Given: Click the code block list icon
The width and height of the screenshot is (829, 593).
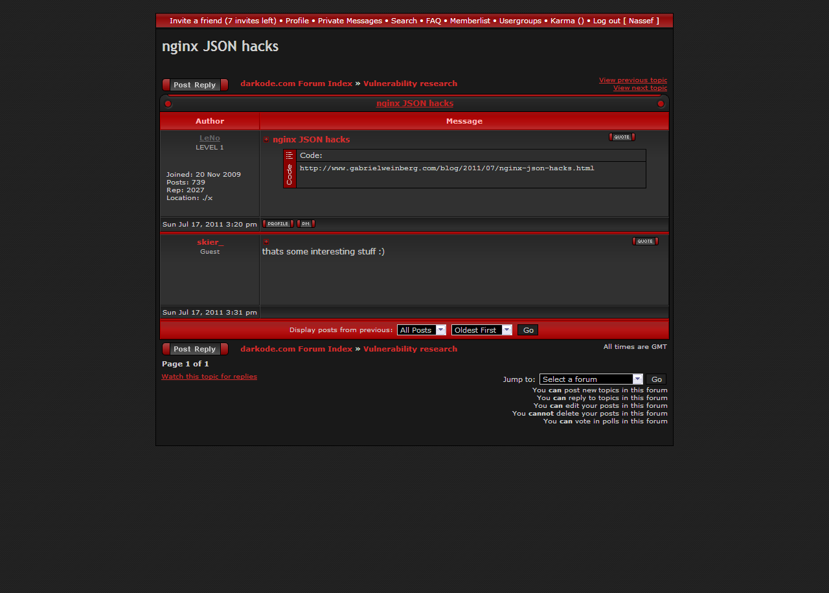Looking at the screenshot, I should click(290, 155).
